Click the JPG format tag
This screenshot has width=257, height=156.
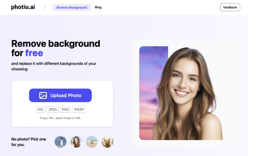click(x=40, y=109)
